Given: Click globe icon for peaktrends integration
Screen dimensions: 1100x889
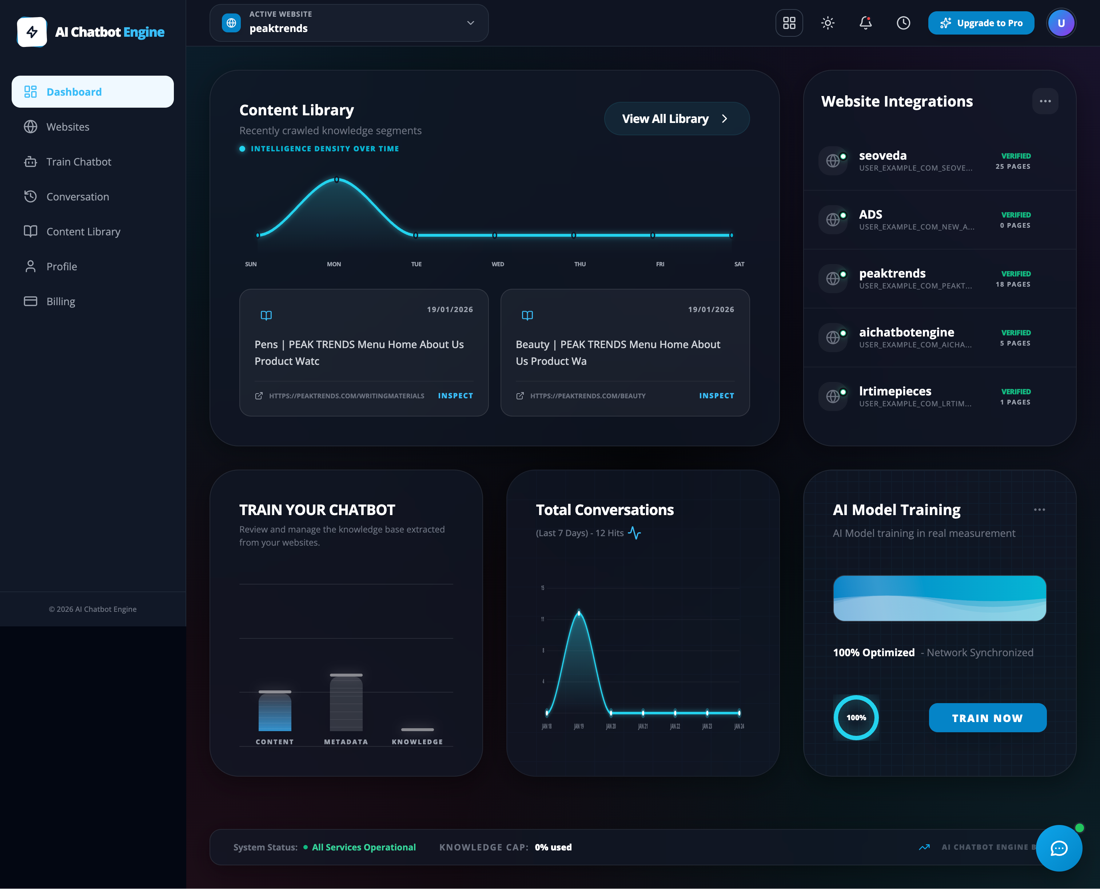Looking at the screenshot, I should tap(833, 279).
